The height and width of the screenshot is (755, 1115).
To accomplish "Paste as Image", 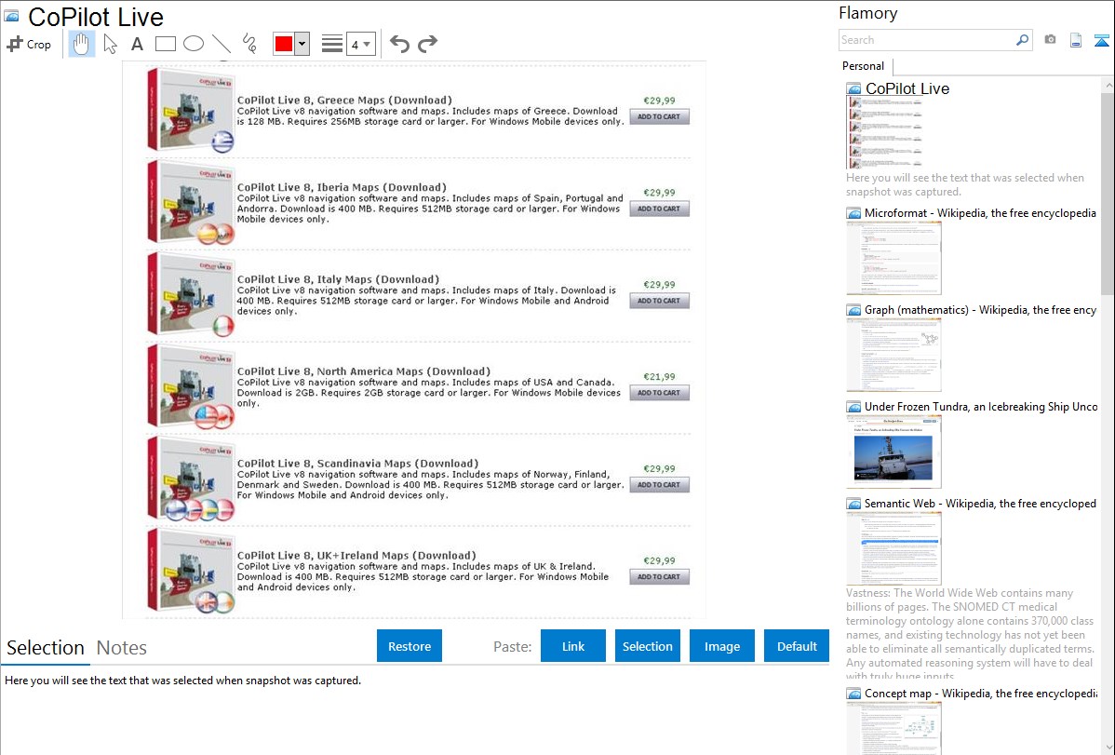I will point(721,646).
